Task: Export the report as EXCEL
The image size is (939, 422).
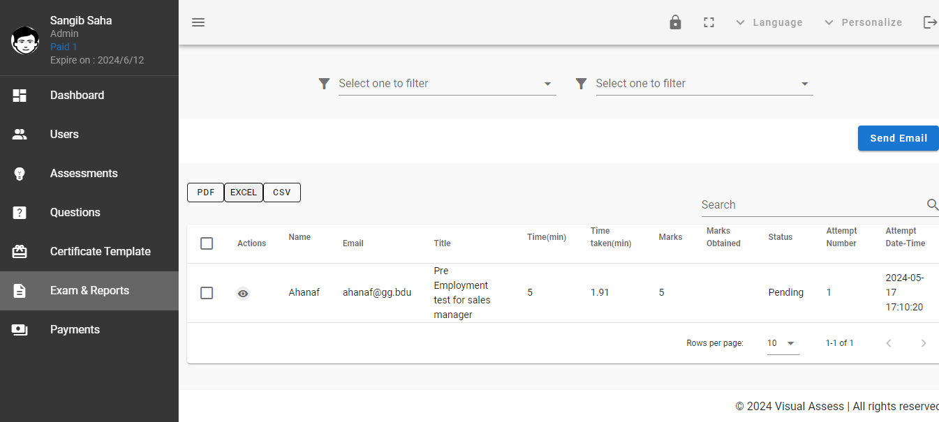Action: pyautogui.click(x=243, y=192)
